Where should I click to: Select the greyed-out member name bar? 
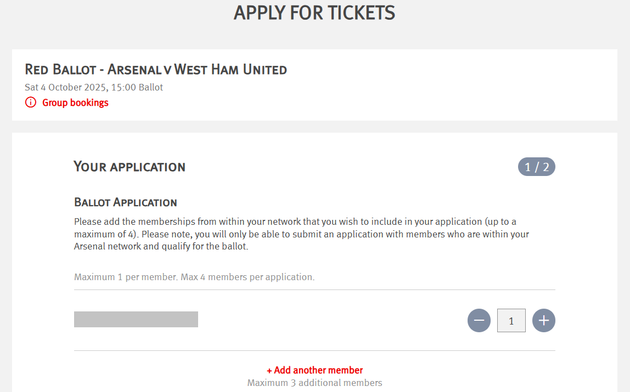click(x=136, y=319)
